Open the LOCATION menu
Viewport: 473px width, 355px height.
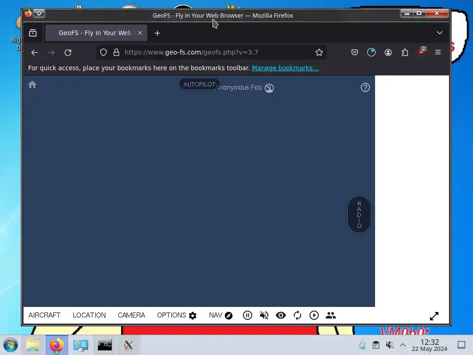click(89, 315)
